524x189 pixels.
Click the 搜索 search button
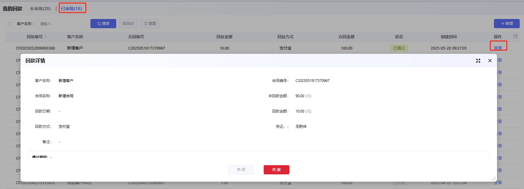point(103,24)
